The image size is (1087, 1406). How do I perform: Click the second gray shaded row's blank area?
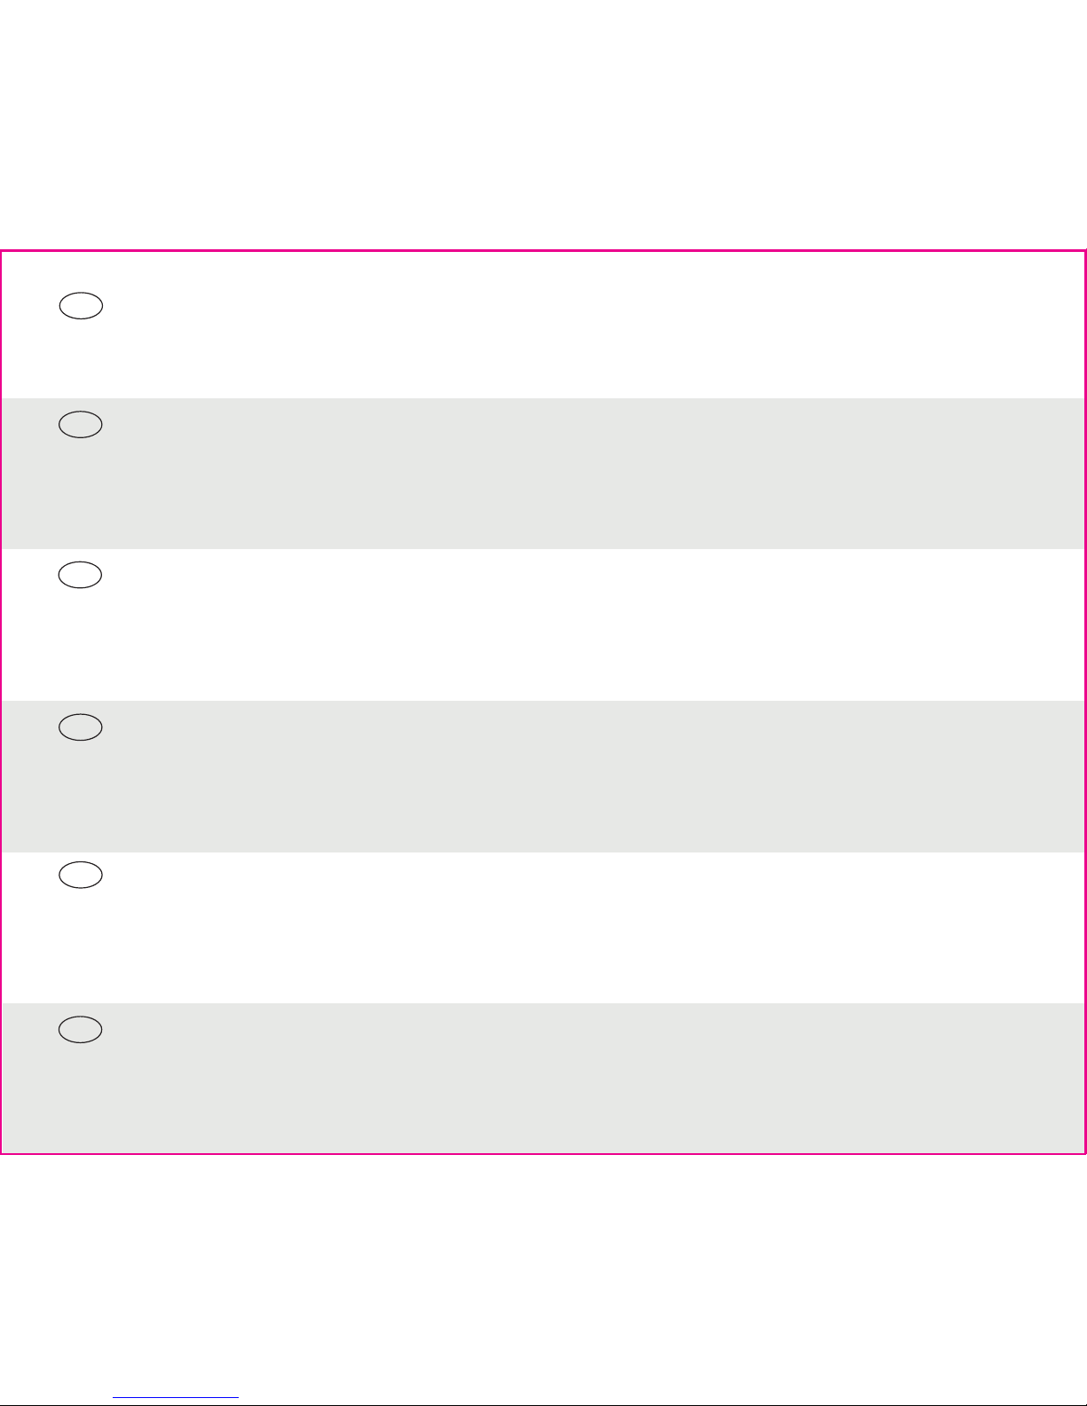(543, 776)
